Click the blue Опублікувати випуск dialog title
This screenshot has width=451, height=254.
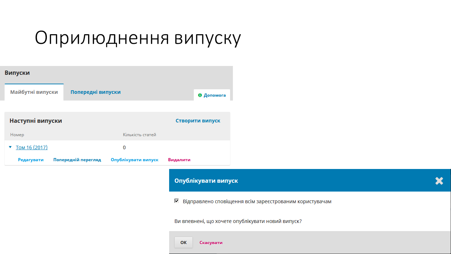pos(206,181)
